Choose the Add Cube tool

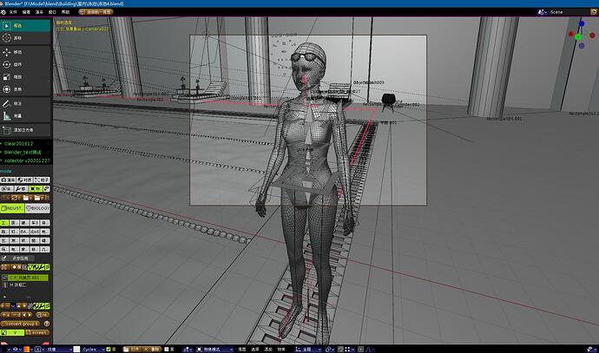(25, 130)
